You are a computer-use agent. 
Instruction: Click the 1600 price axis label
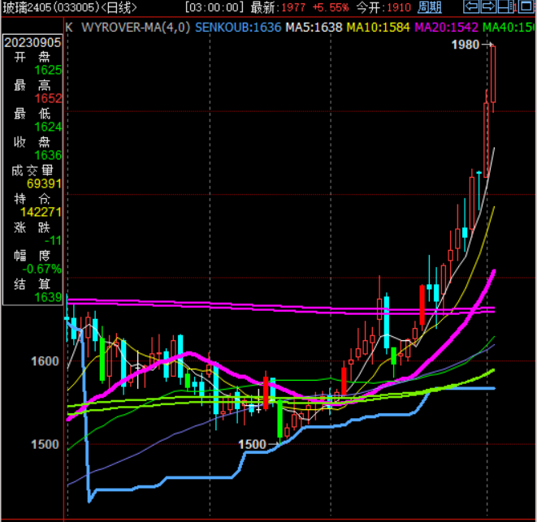pyautogui.click(x=45, y=361)
